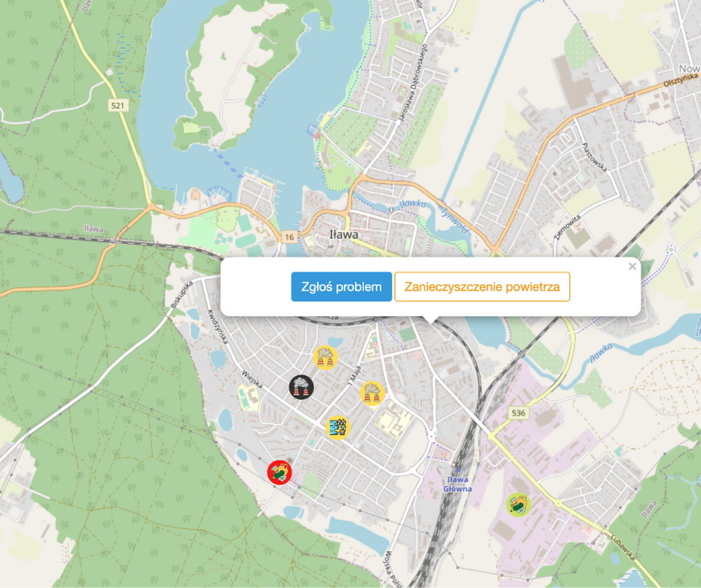Click the Zgłoś problem button
Screen dimensions: 701x588
(x=342, y=287)
